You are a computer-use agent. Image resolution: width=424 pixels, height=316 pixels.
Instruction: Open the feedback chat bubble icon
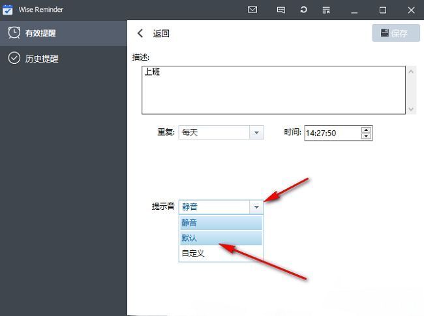click(x=281, y=10)
